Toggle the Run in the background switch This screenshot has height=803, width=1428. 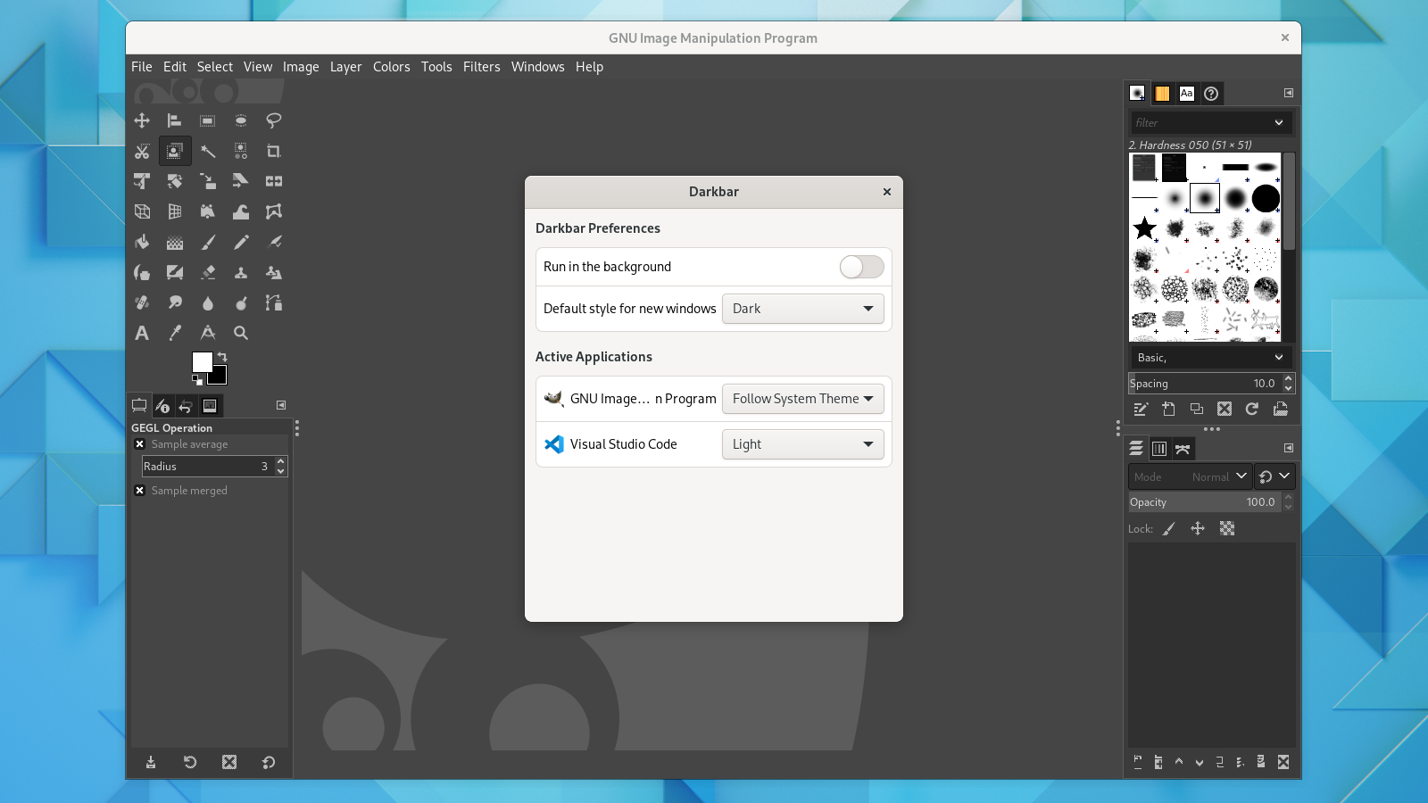tap(859, 266)
